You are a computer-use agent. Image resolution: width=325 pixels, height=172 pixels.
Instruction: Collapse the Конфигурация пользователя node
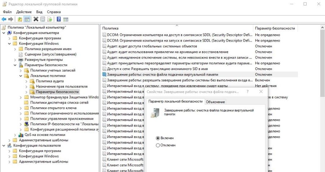point(4,146)
